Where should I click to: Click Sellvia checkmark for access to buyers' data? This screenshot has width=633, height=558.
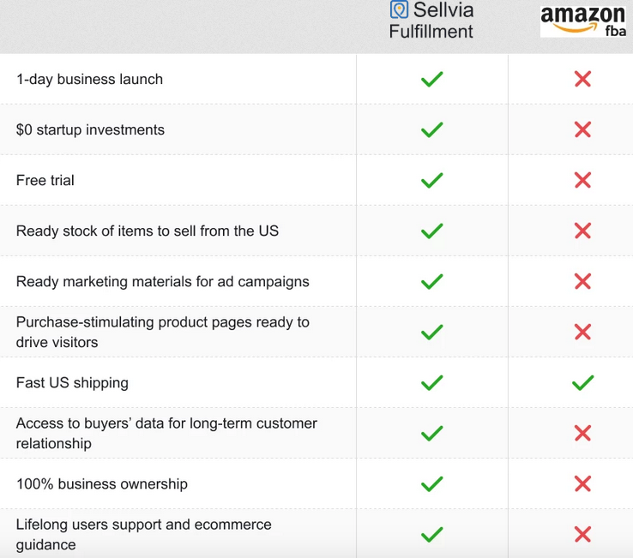tap(432, 433)
